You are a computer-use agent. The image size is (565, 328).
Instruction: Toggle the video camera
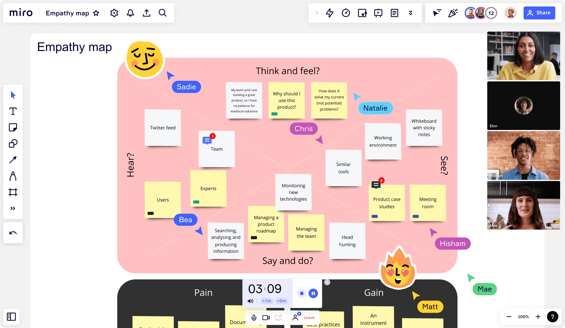266,318
